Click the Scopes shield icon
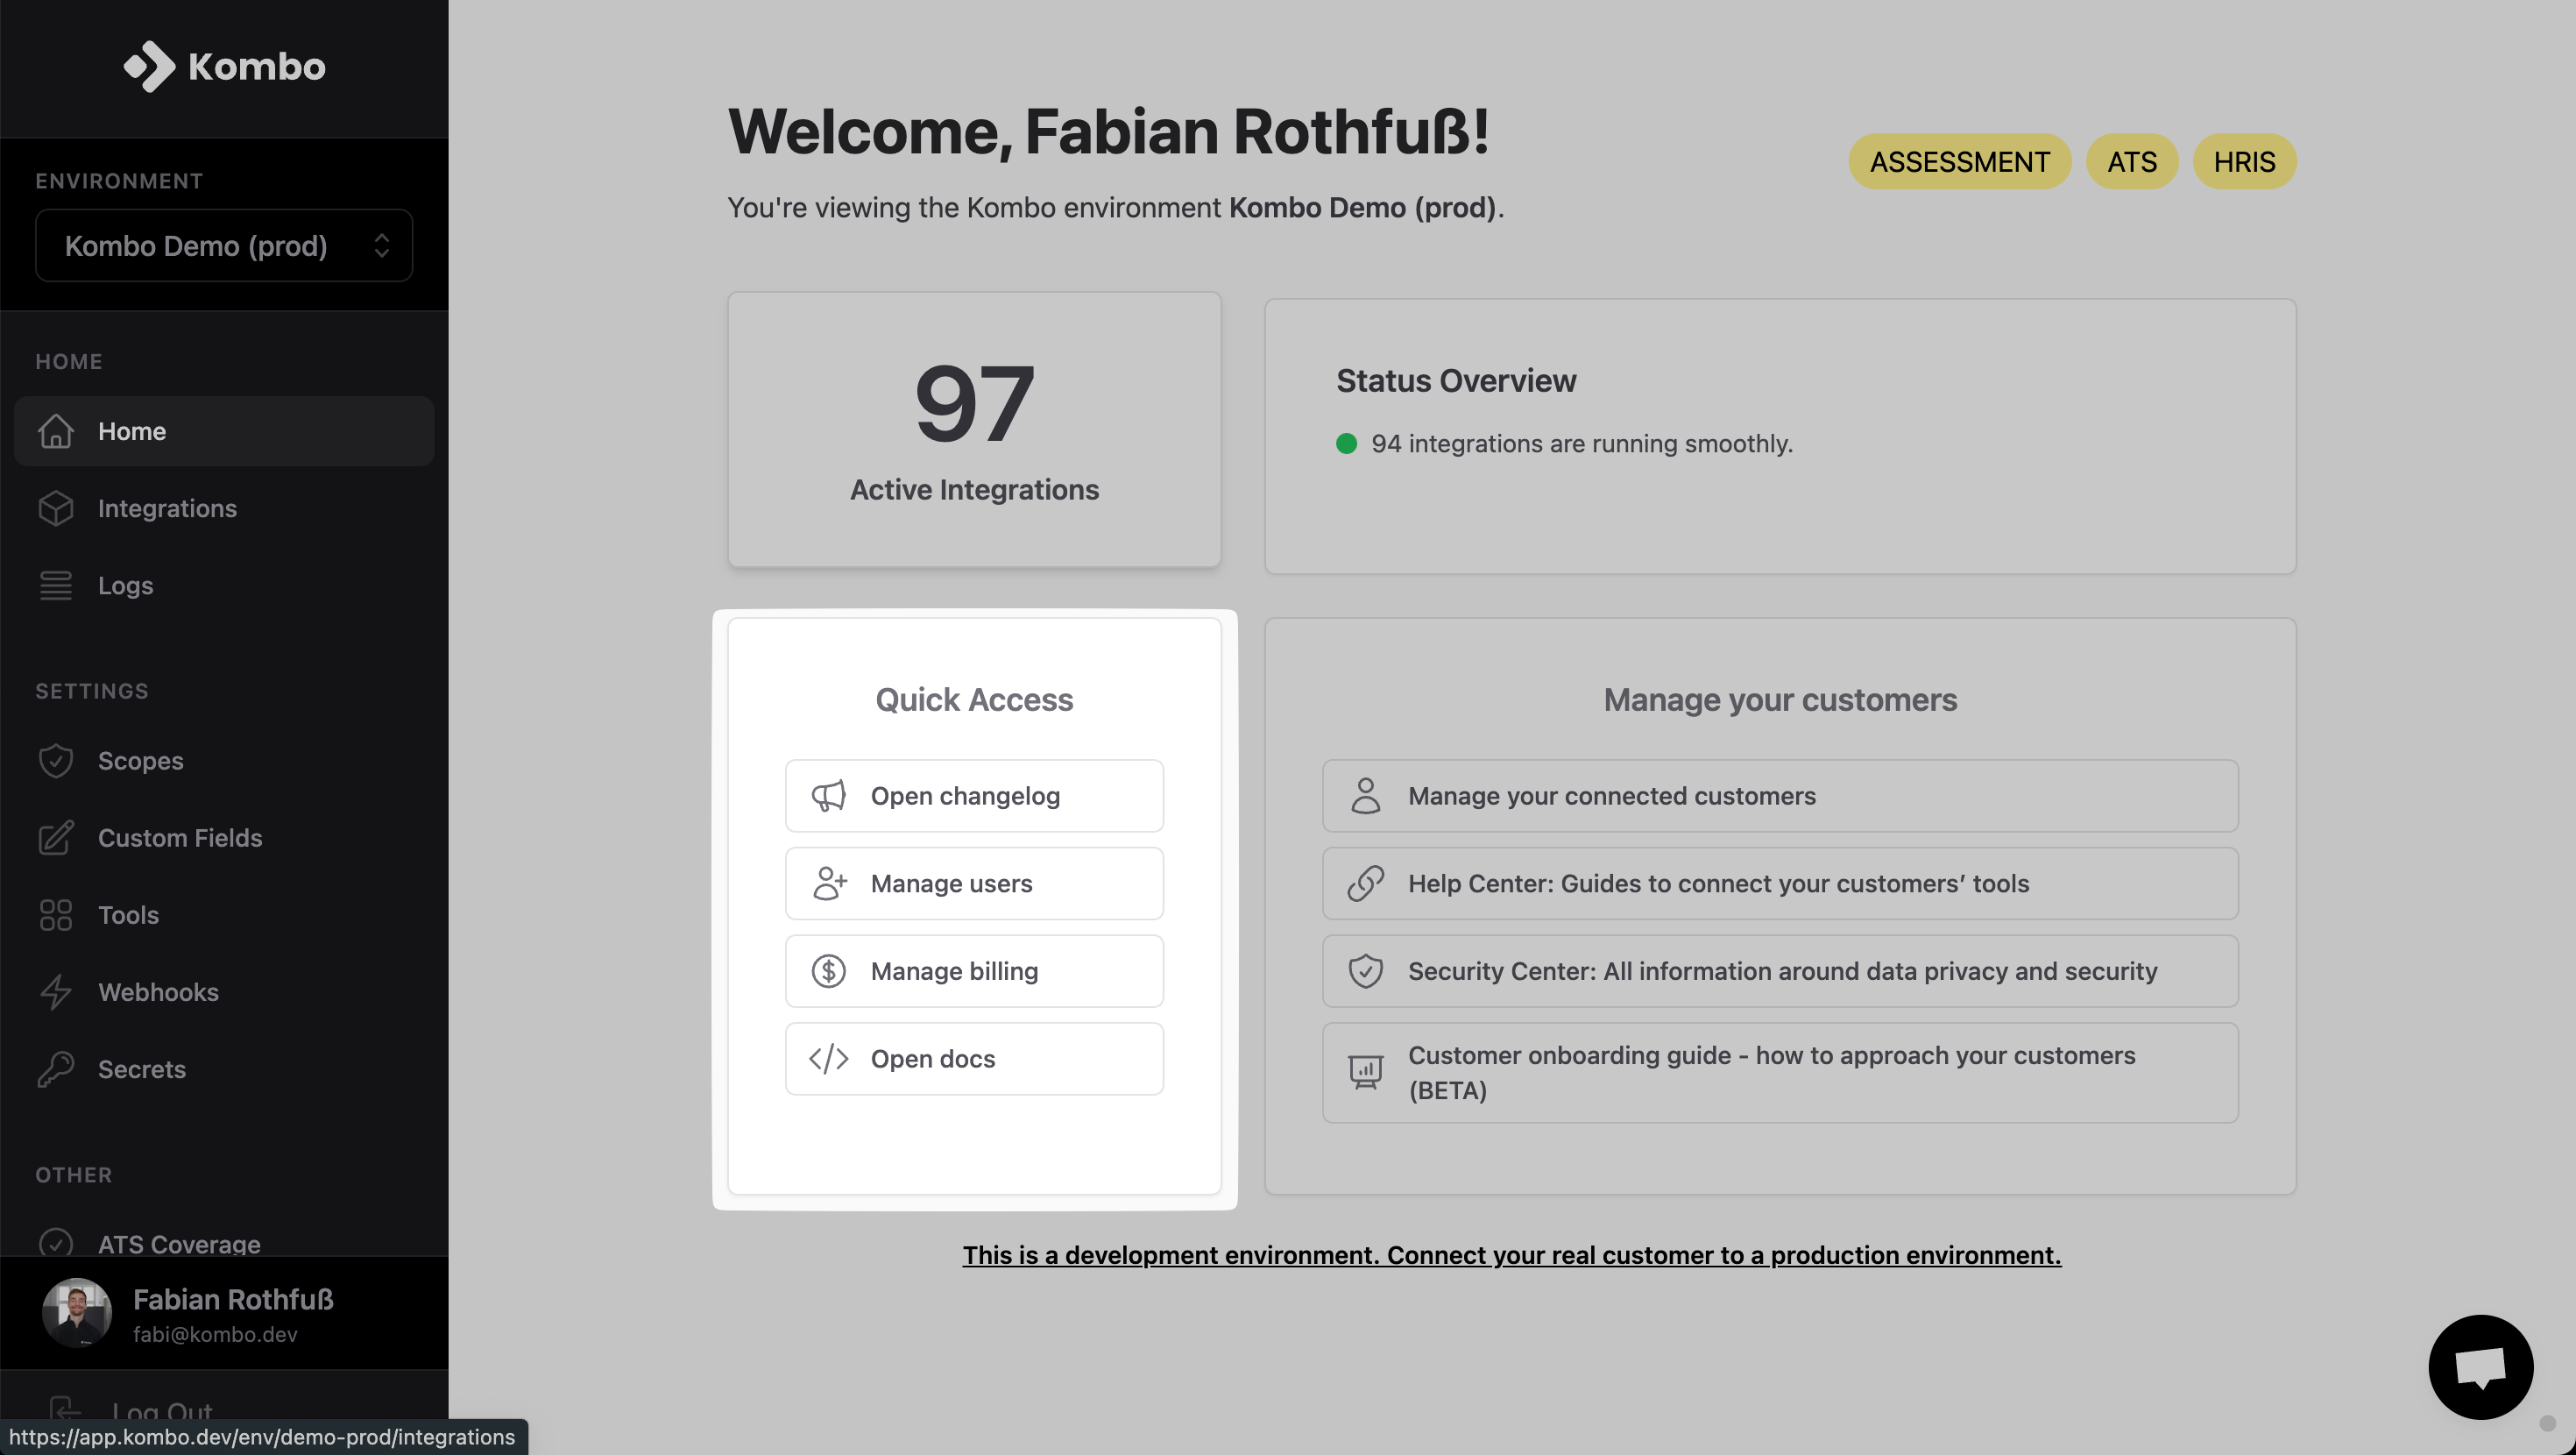The image size is (2576, 1455). 56,761
